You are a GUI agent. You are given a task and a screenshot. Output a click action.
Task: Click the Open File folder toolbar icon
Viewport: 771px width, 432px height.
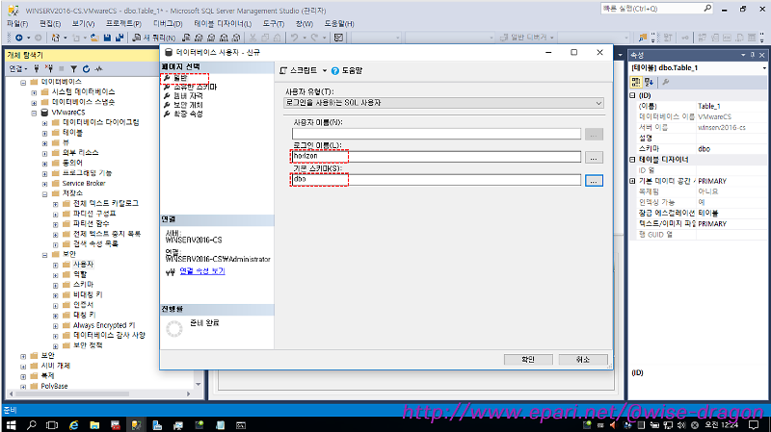tap(94, 38)
